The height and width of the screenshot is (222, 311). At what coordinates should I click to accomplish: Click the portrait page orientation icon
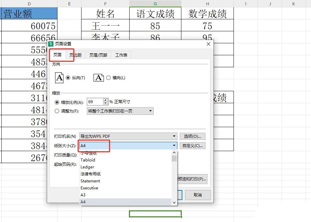point(59,78)
